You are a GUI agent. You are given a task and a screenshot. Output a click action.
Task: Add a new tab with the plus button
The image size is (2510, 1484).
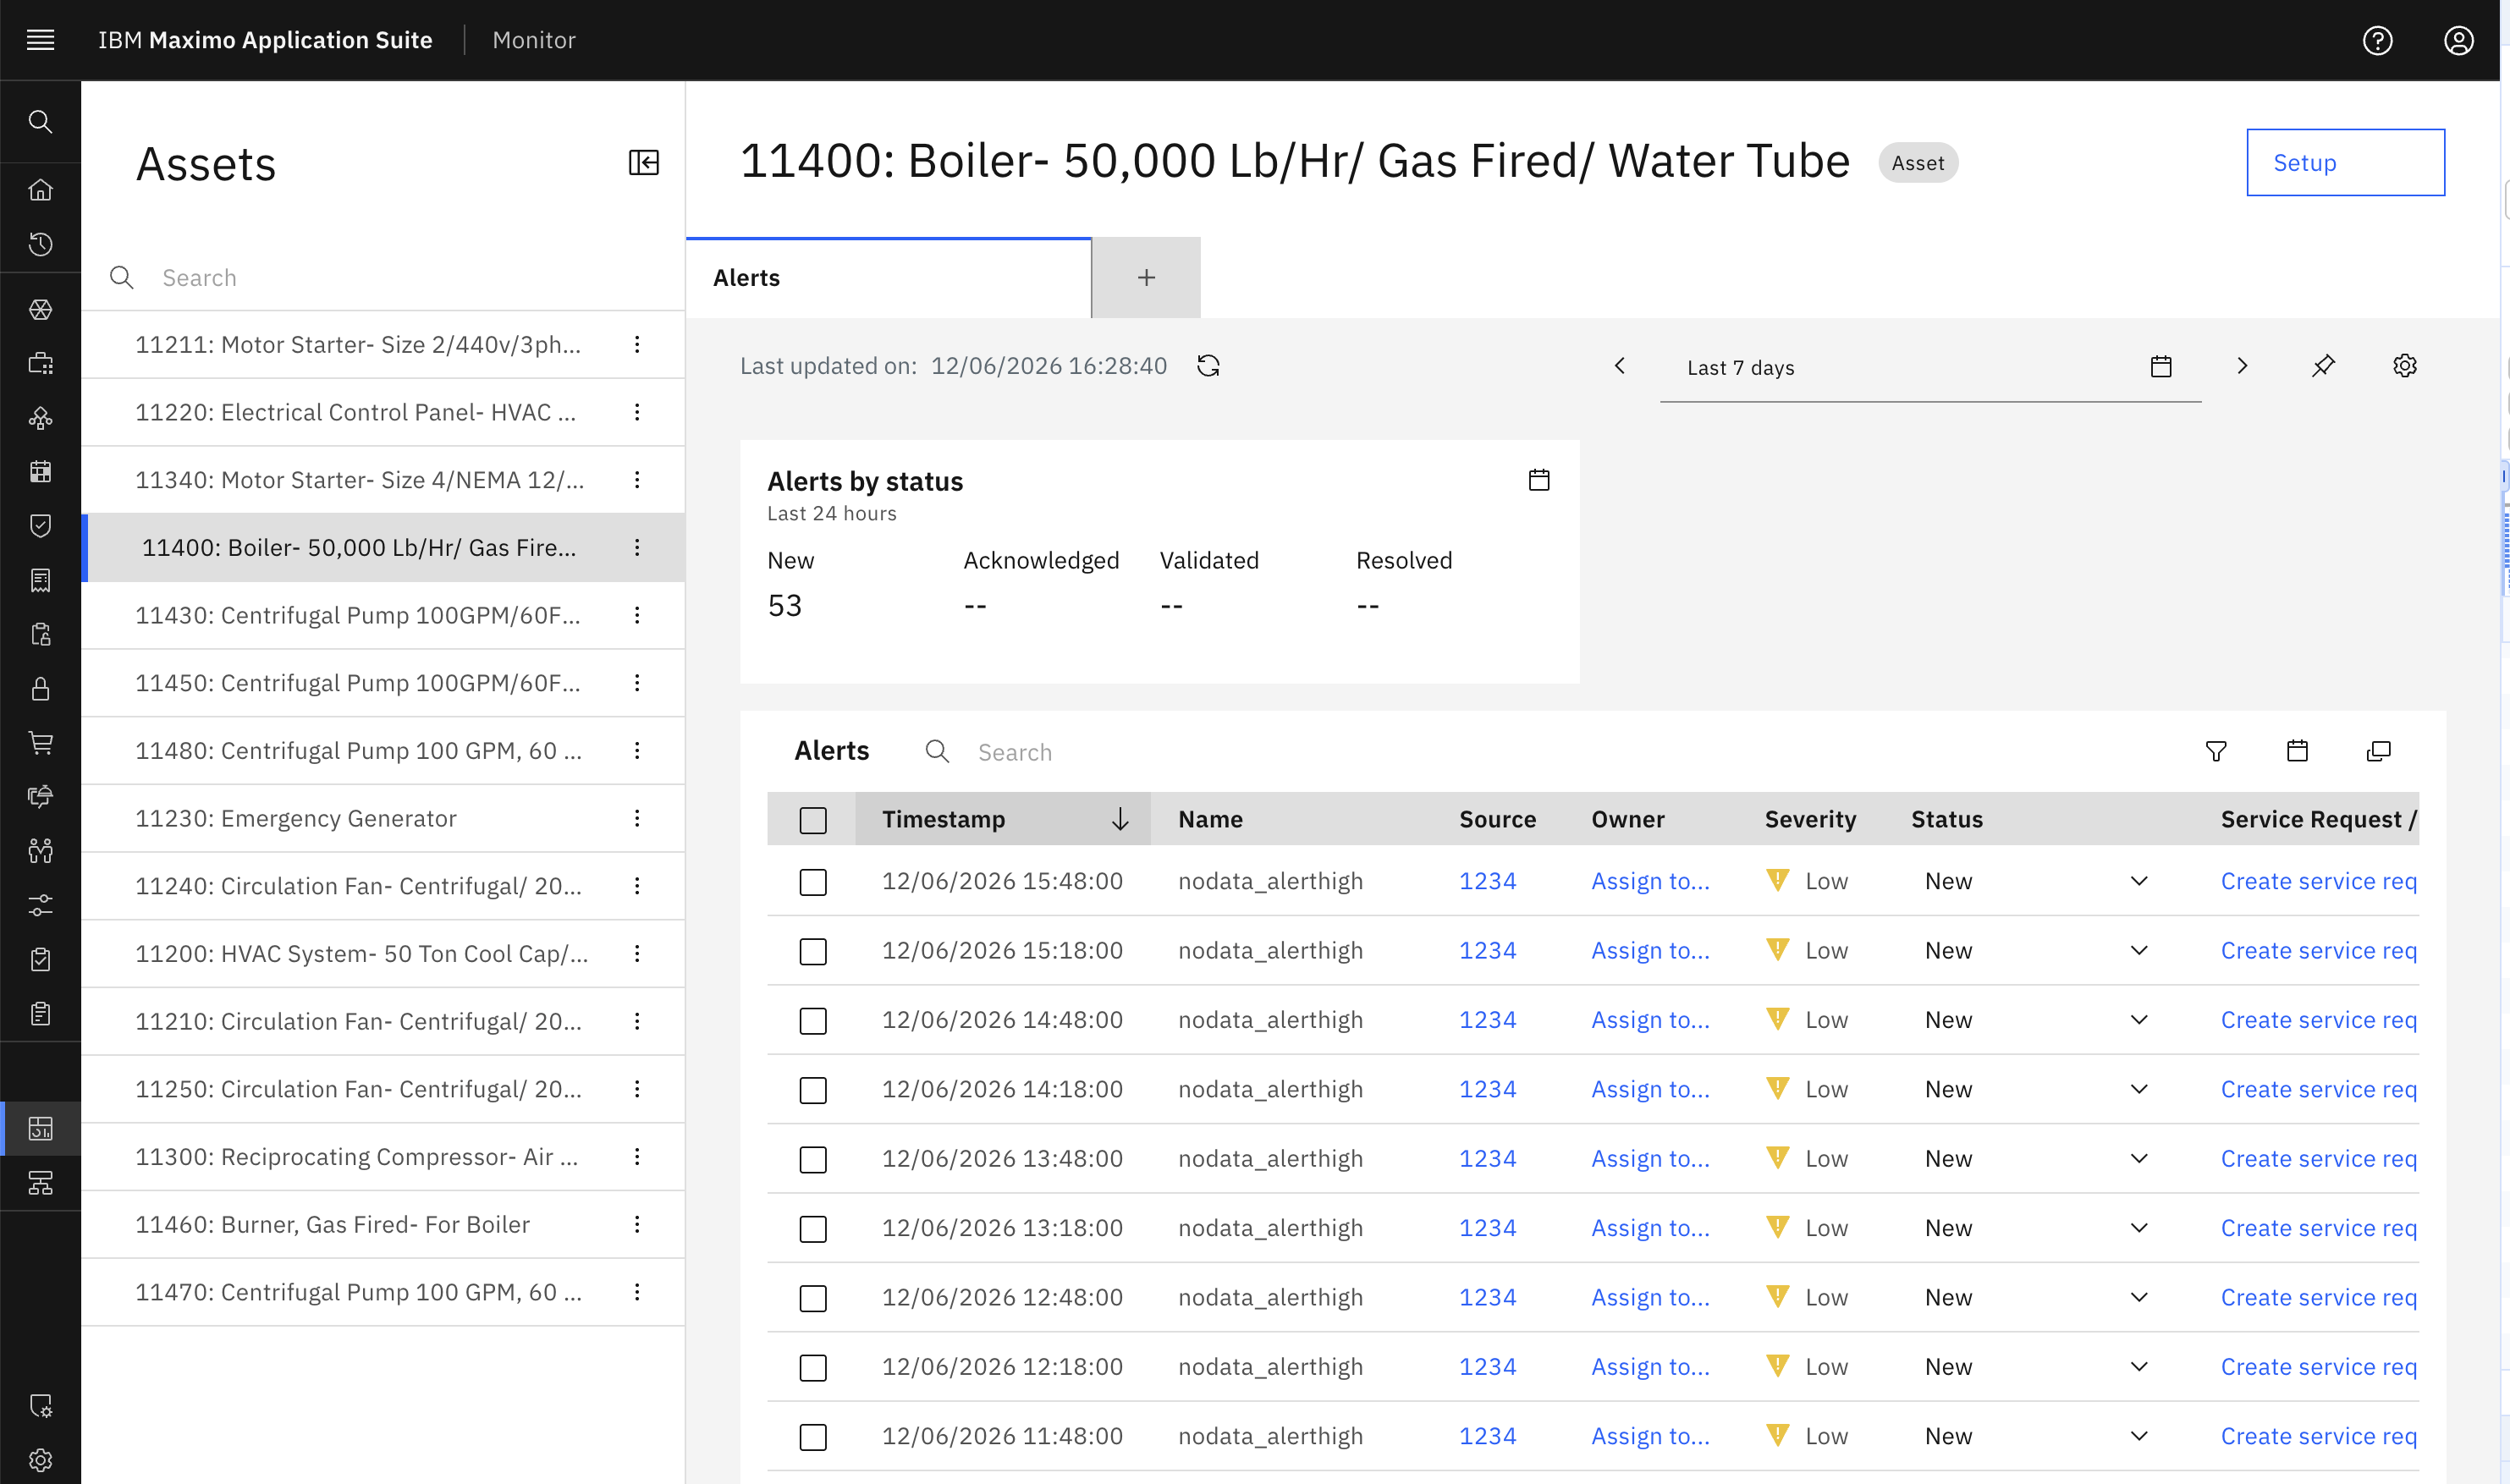coord(1146,278)
